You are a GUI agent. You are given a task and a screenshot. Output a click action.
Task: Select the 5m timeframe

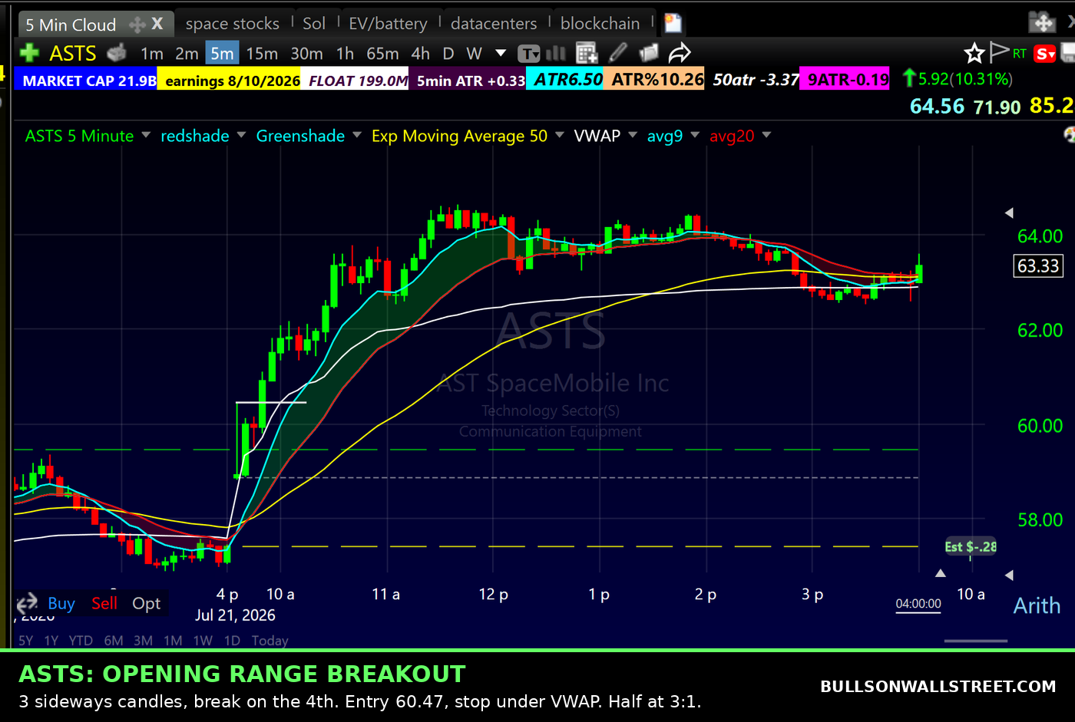coord(222,54)
